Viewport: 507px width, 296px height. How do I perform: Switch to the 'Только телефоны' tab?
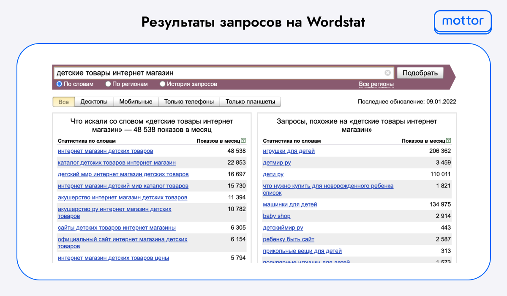pyautogui.click(x=189, y=102)
